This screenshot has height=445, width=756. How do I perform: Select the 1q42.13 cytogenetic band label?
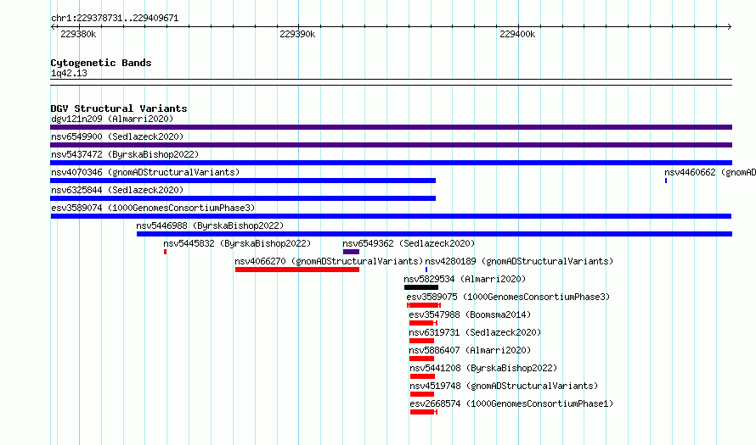[69, 73]
